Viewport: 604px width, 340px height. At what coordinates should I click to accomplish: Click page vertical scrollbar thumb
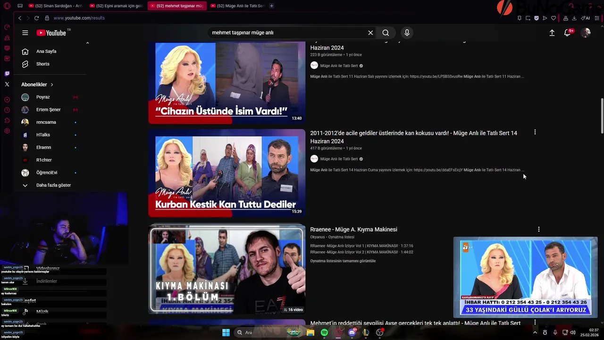point(602,116)
